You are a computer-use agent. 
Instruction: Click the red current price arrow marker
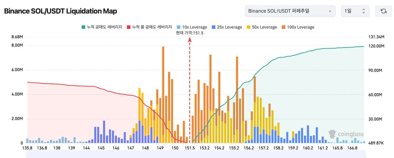pos(190,40)
